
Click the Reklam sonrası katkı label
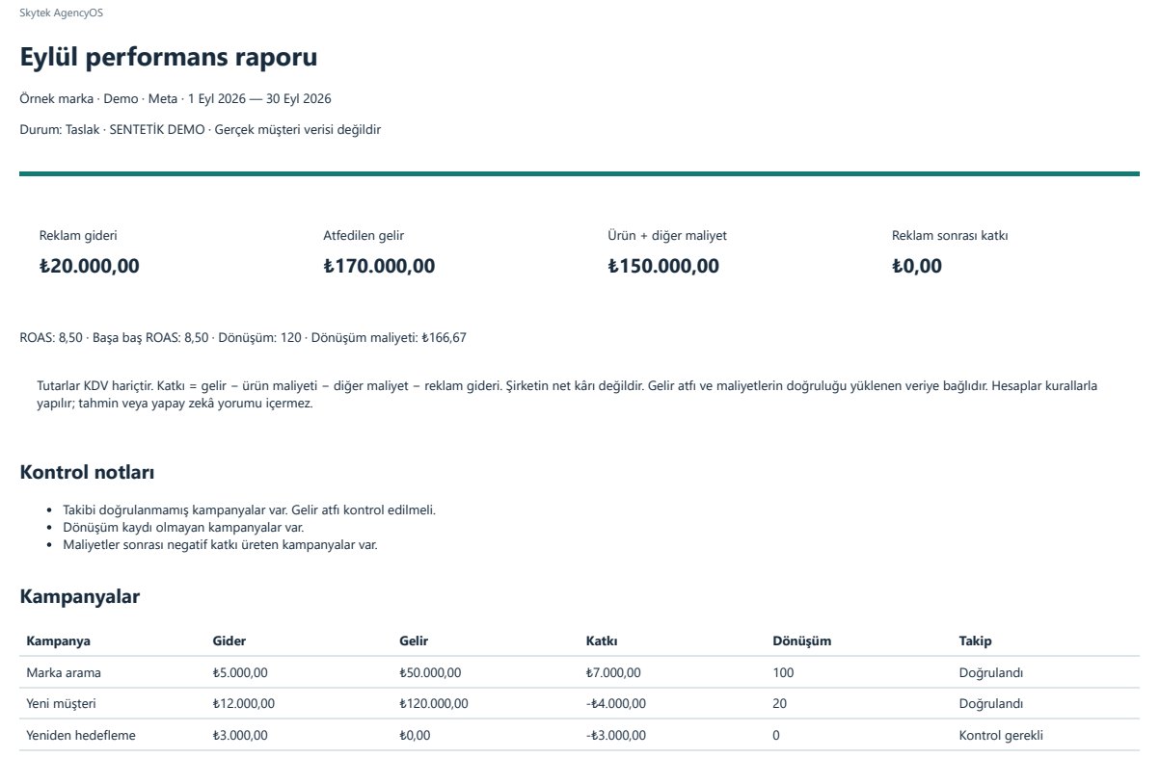pyautogui.click(x=950, y=235)
